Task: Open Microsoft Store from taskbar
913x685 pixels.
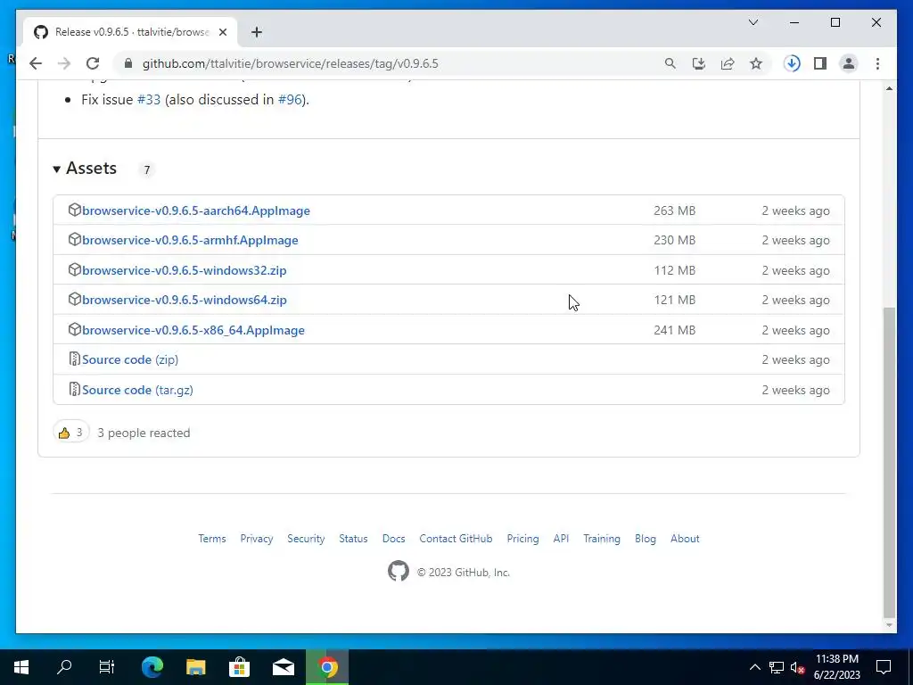Action: 239,667
